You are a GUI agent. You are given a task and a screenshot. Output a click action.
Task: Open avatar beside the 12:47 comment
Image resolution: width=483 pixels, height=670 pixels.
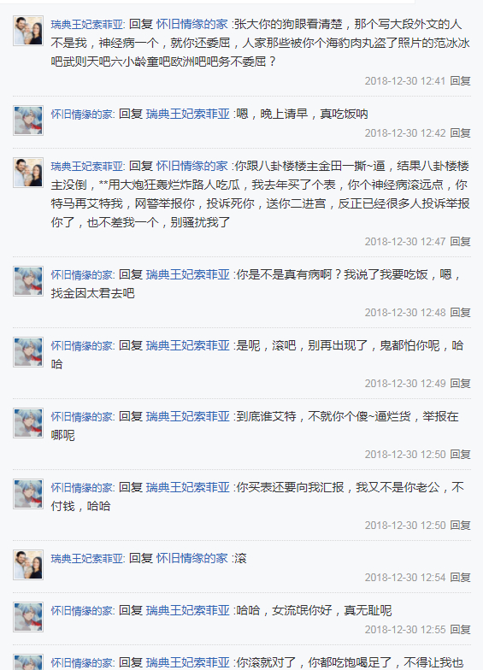tap(28, 173)
